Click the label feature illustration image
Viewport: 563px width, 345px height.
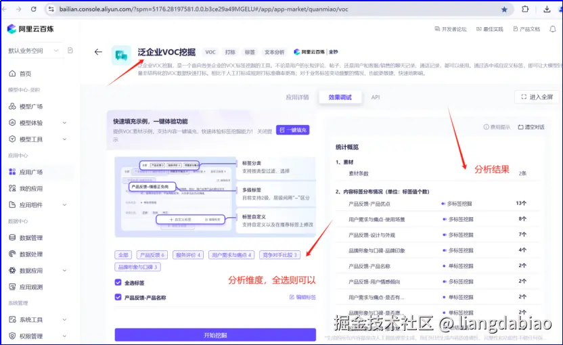coord(215,197)
